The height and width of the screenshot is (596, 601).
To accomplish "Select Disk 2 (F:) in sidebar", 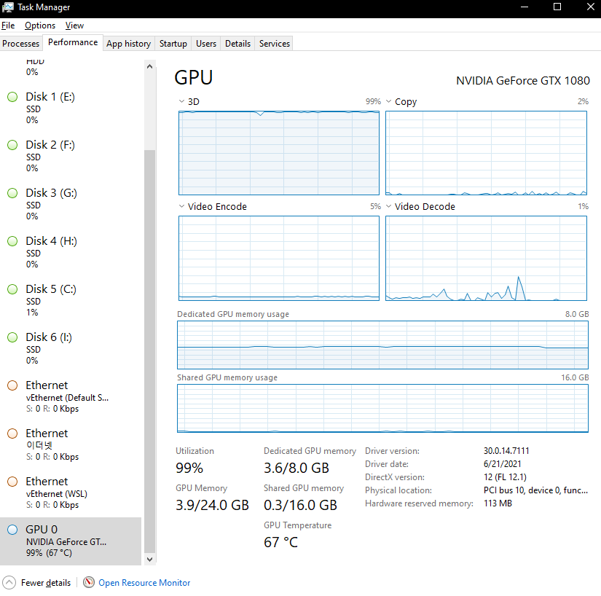I will point(71,157).
